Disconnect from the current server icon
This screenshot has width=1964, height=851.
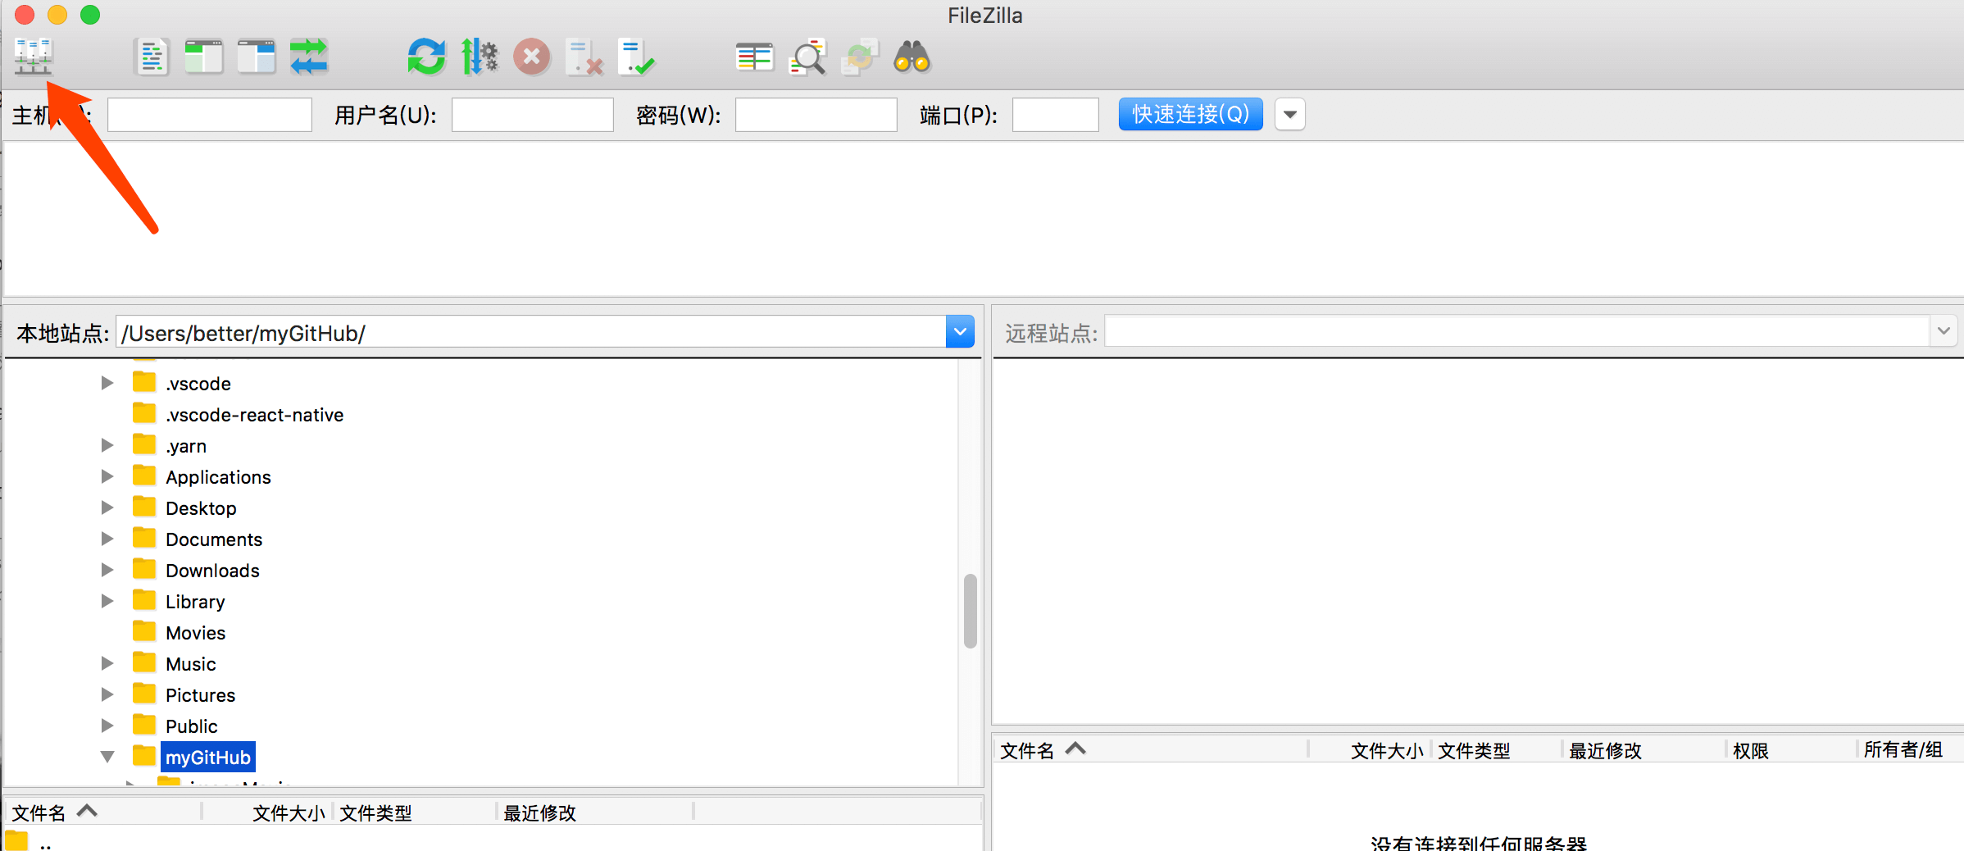(584, 57)
